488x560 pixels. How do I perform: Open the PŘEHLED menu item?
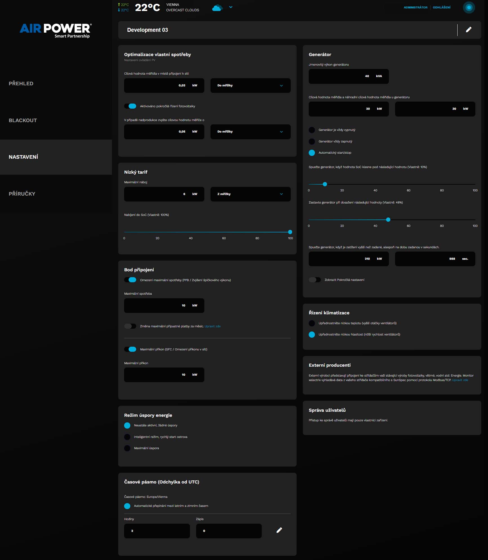point(21,84)
